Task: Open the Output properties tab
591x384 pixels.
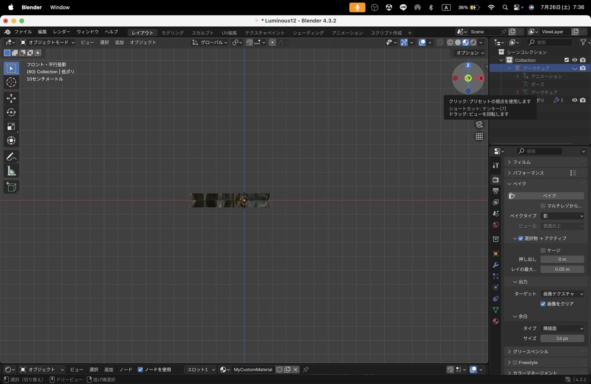Action: pyautogui.click(x=496, y=191)
